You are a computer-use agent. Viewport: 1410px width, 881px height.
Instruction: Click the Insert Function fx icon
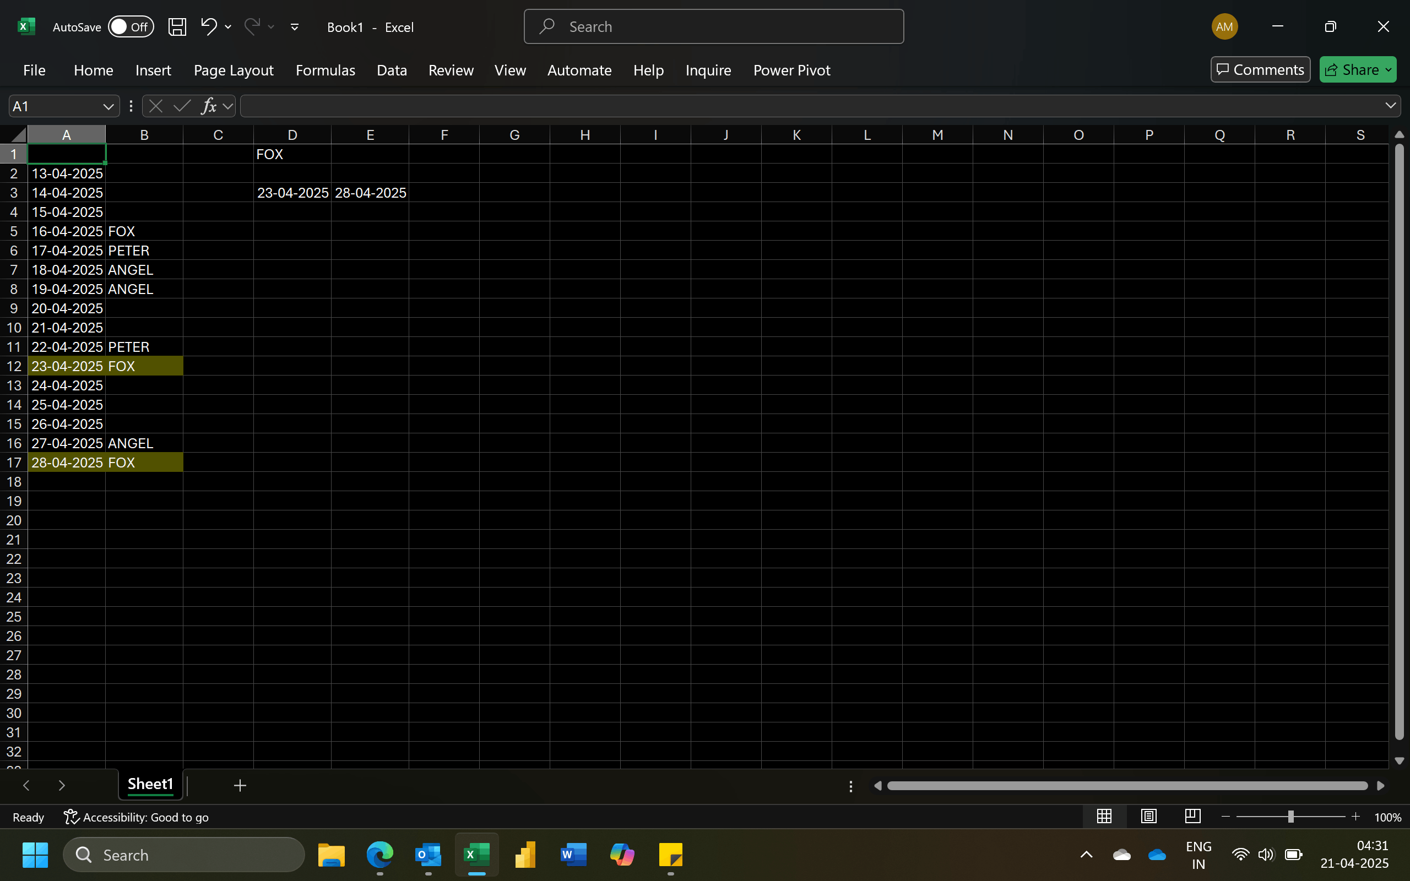point(209,106)
